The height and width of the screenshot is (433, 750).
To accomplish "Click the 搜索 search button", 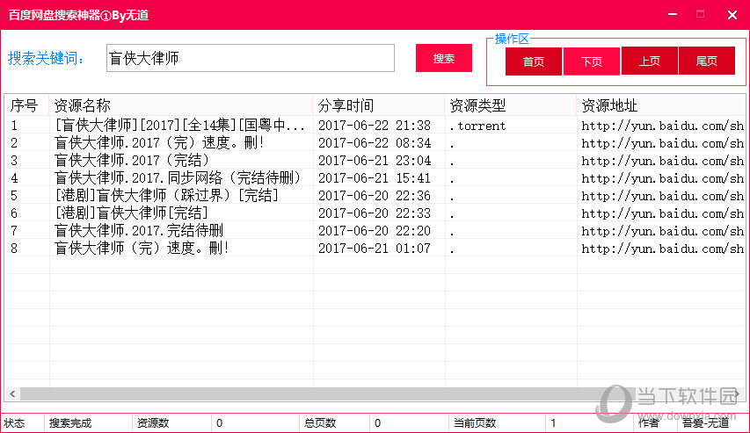I will (443, 58).
